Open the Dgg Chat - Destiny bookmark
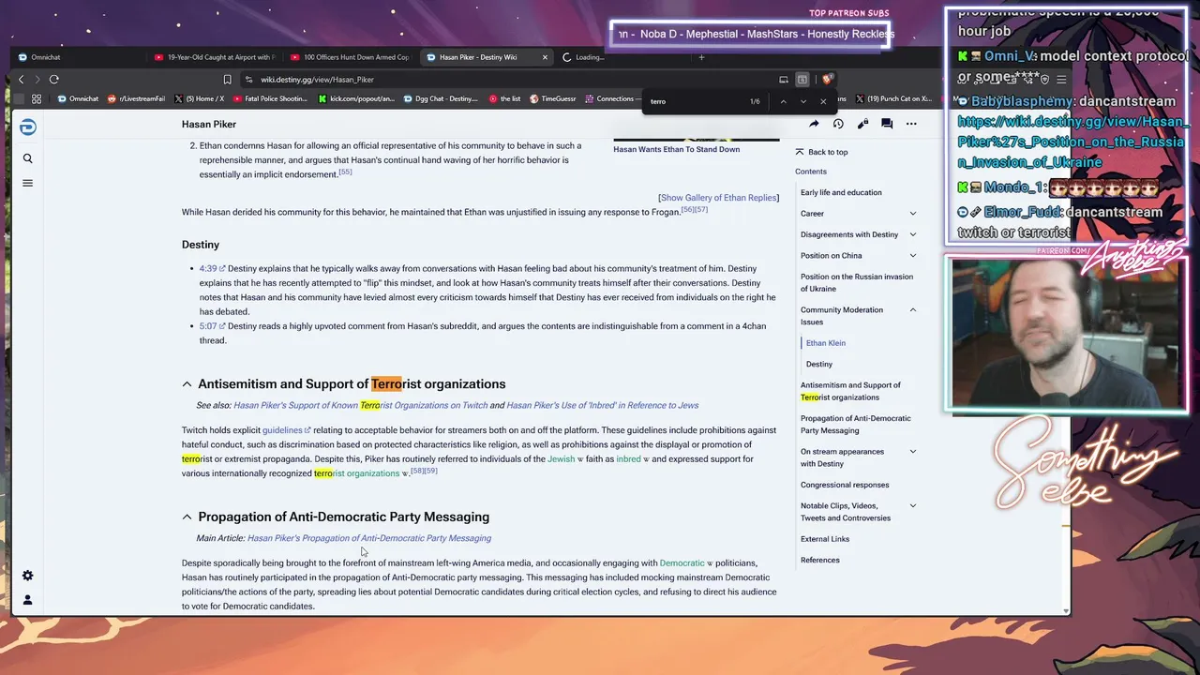This screenshot has height=675, width=1200. [442, 98]
